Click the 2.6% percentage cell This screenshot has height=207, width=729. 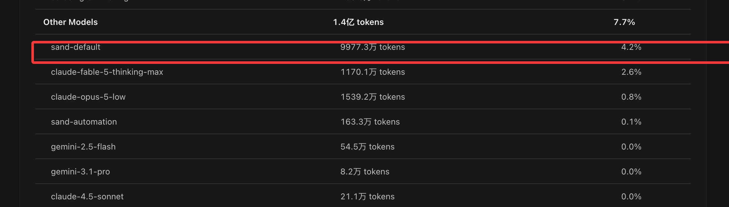631,72
